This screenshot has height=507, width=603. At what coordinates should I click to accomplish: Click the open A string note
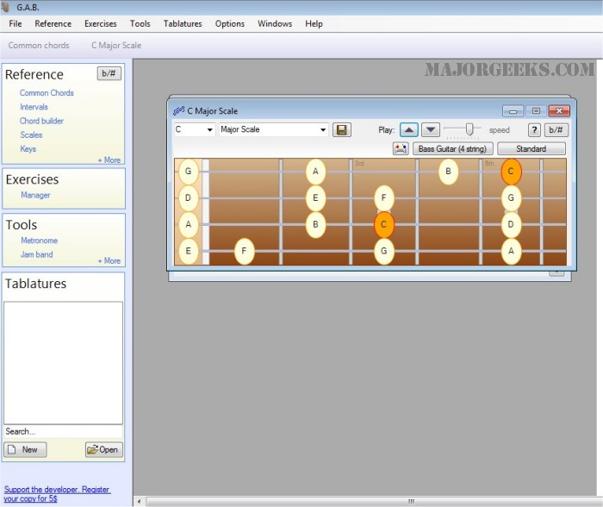[188, 224]
